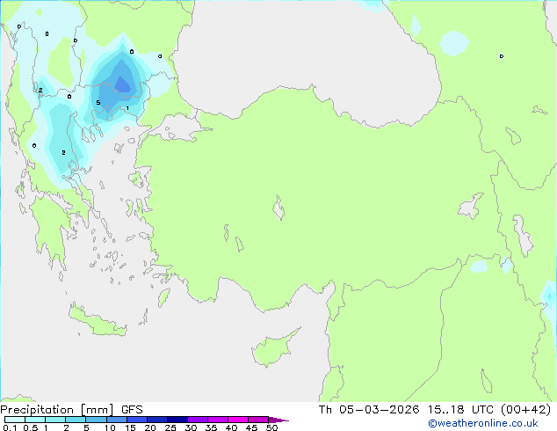Click the 20–25 mm legend swatch
Viewport: 557px width, 431px height.
(156, 420)
